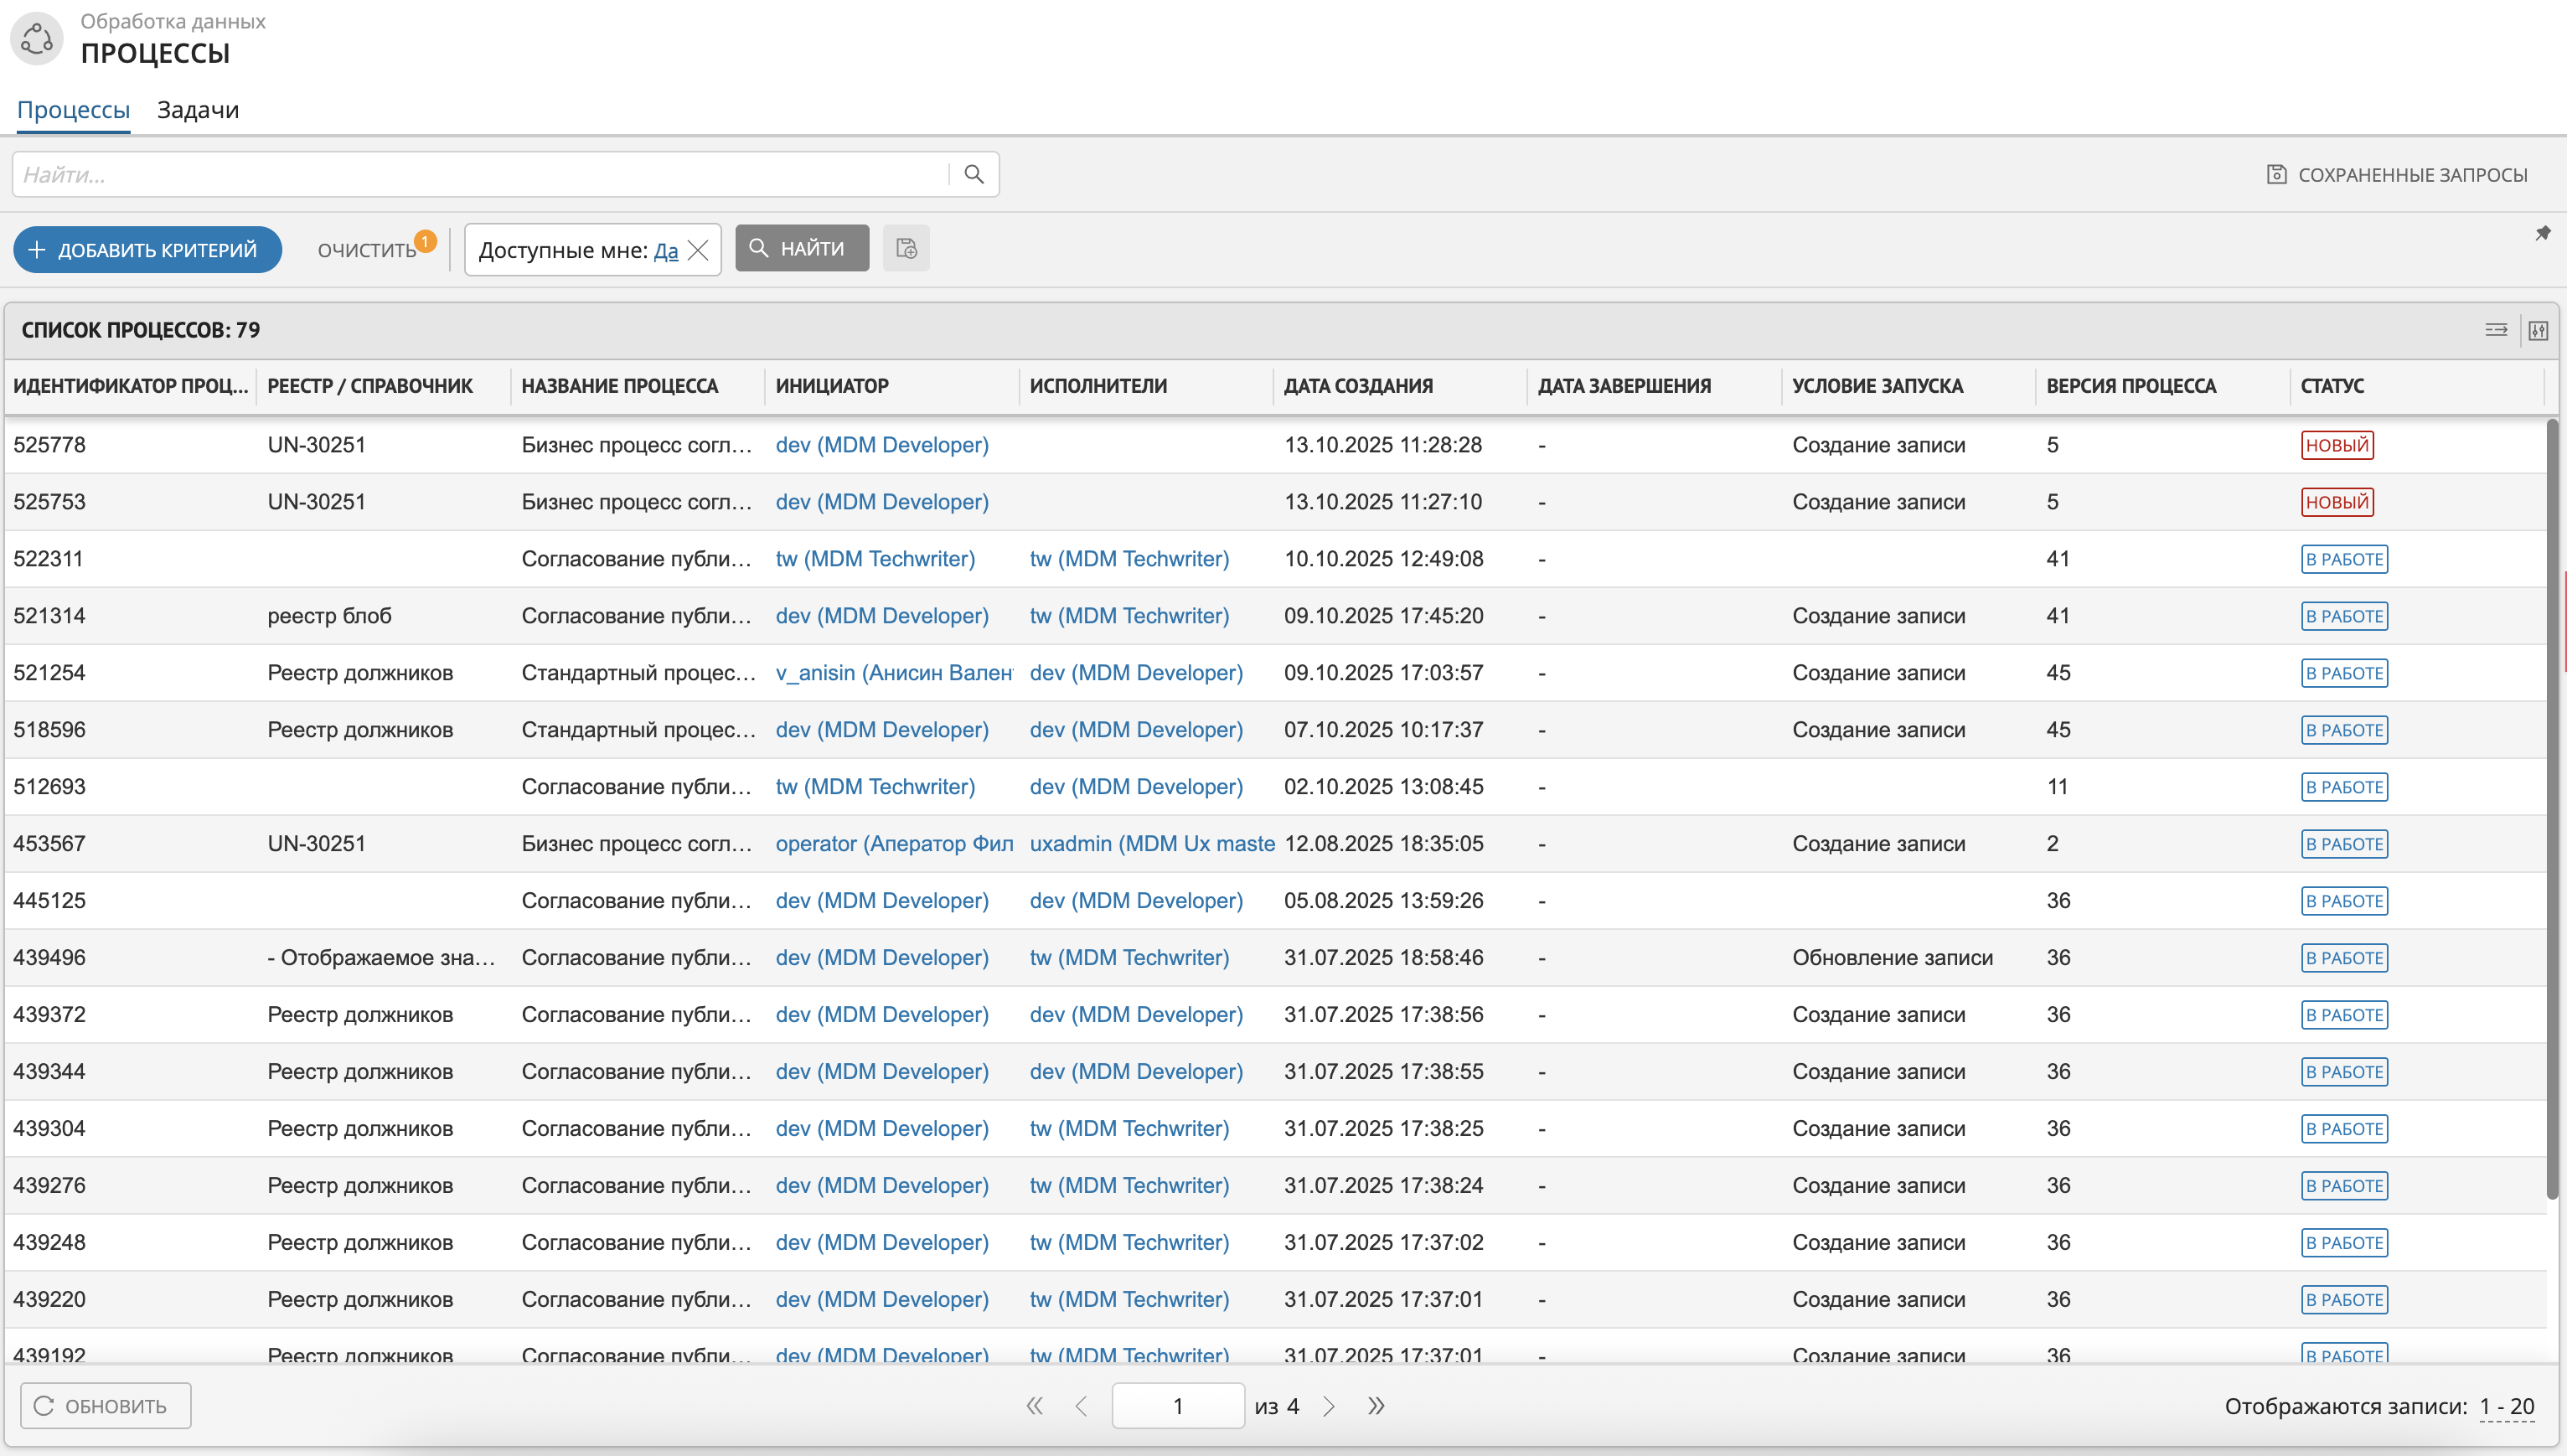Sort by Дата создания column header
The image size is (2567, 1456).
point(1357,386)
